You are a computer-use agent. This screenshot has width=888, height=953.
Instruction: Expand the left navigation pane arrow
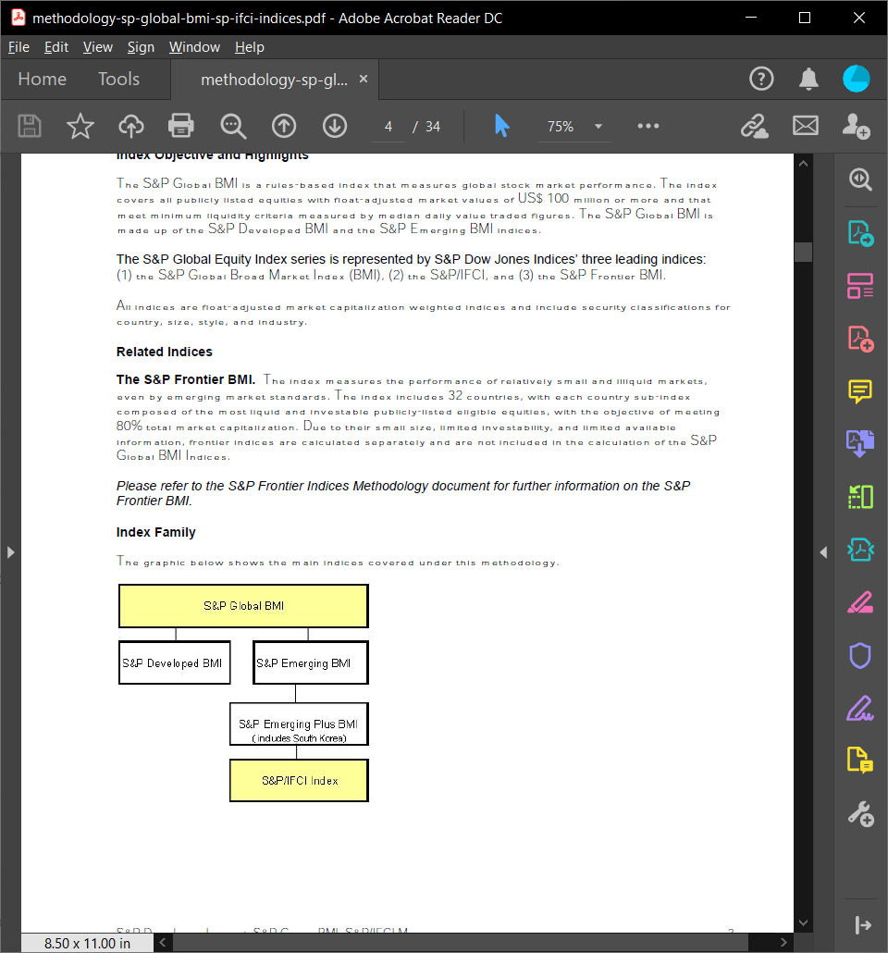(10, 551)
